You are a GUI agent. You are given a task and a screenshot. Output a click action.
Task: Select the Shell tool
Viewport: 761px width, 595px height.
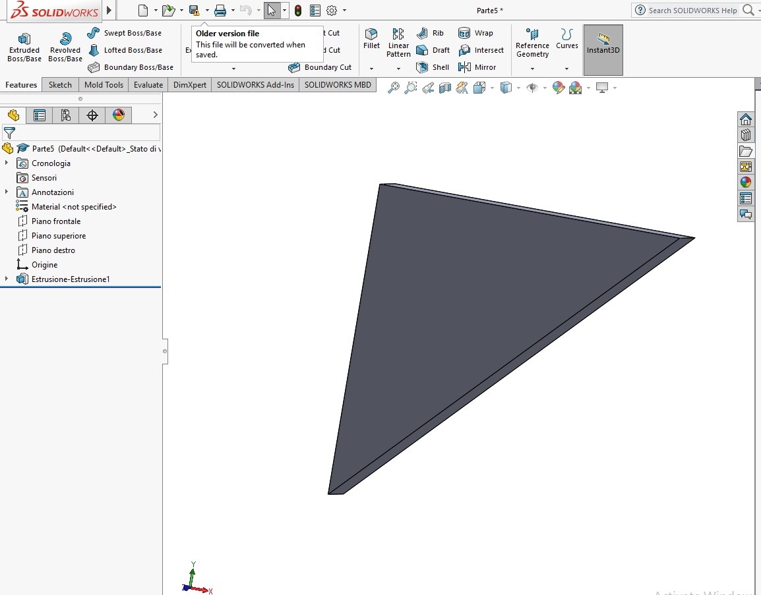pyautogui.click(x=433, y=67)
